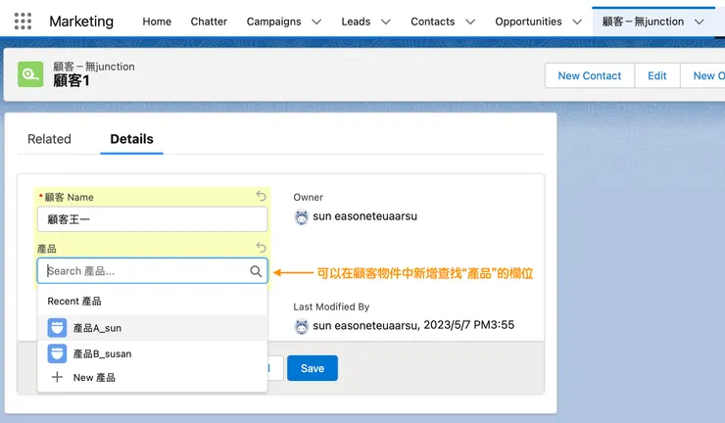Viewport: 725px width, 423px height.
Task: Click the Recent 產品 heading
Action: [x=74, y=301]
